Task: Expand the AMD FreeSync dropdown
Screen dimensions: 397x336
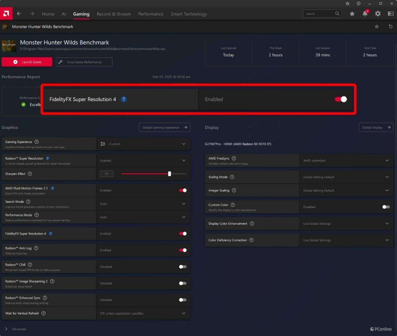Action: pos(346,161)
